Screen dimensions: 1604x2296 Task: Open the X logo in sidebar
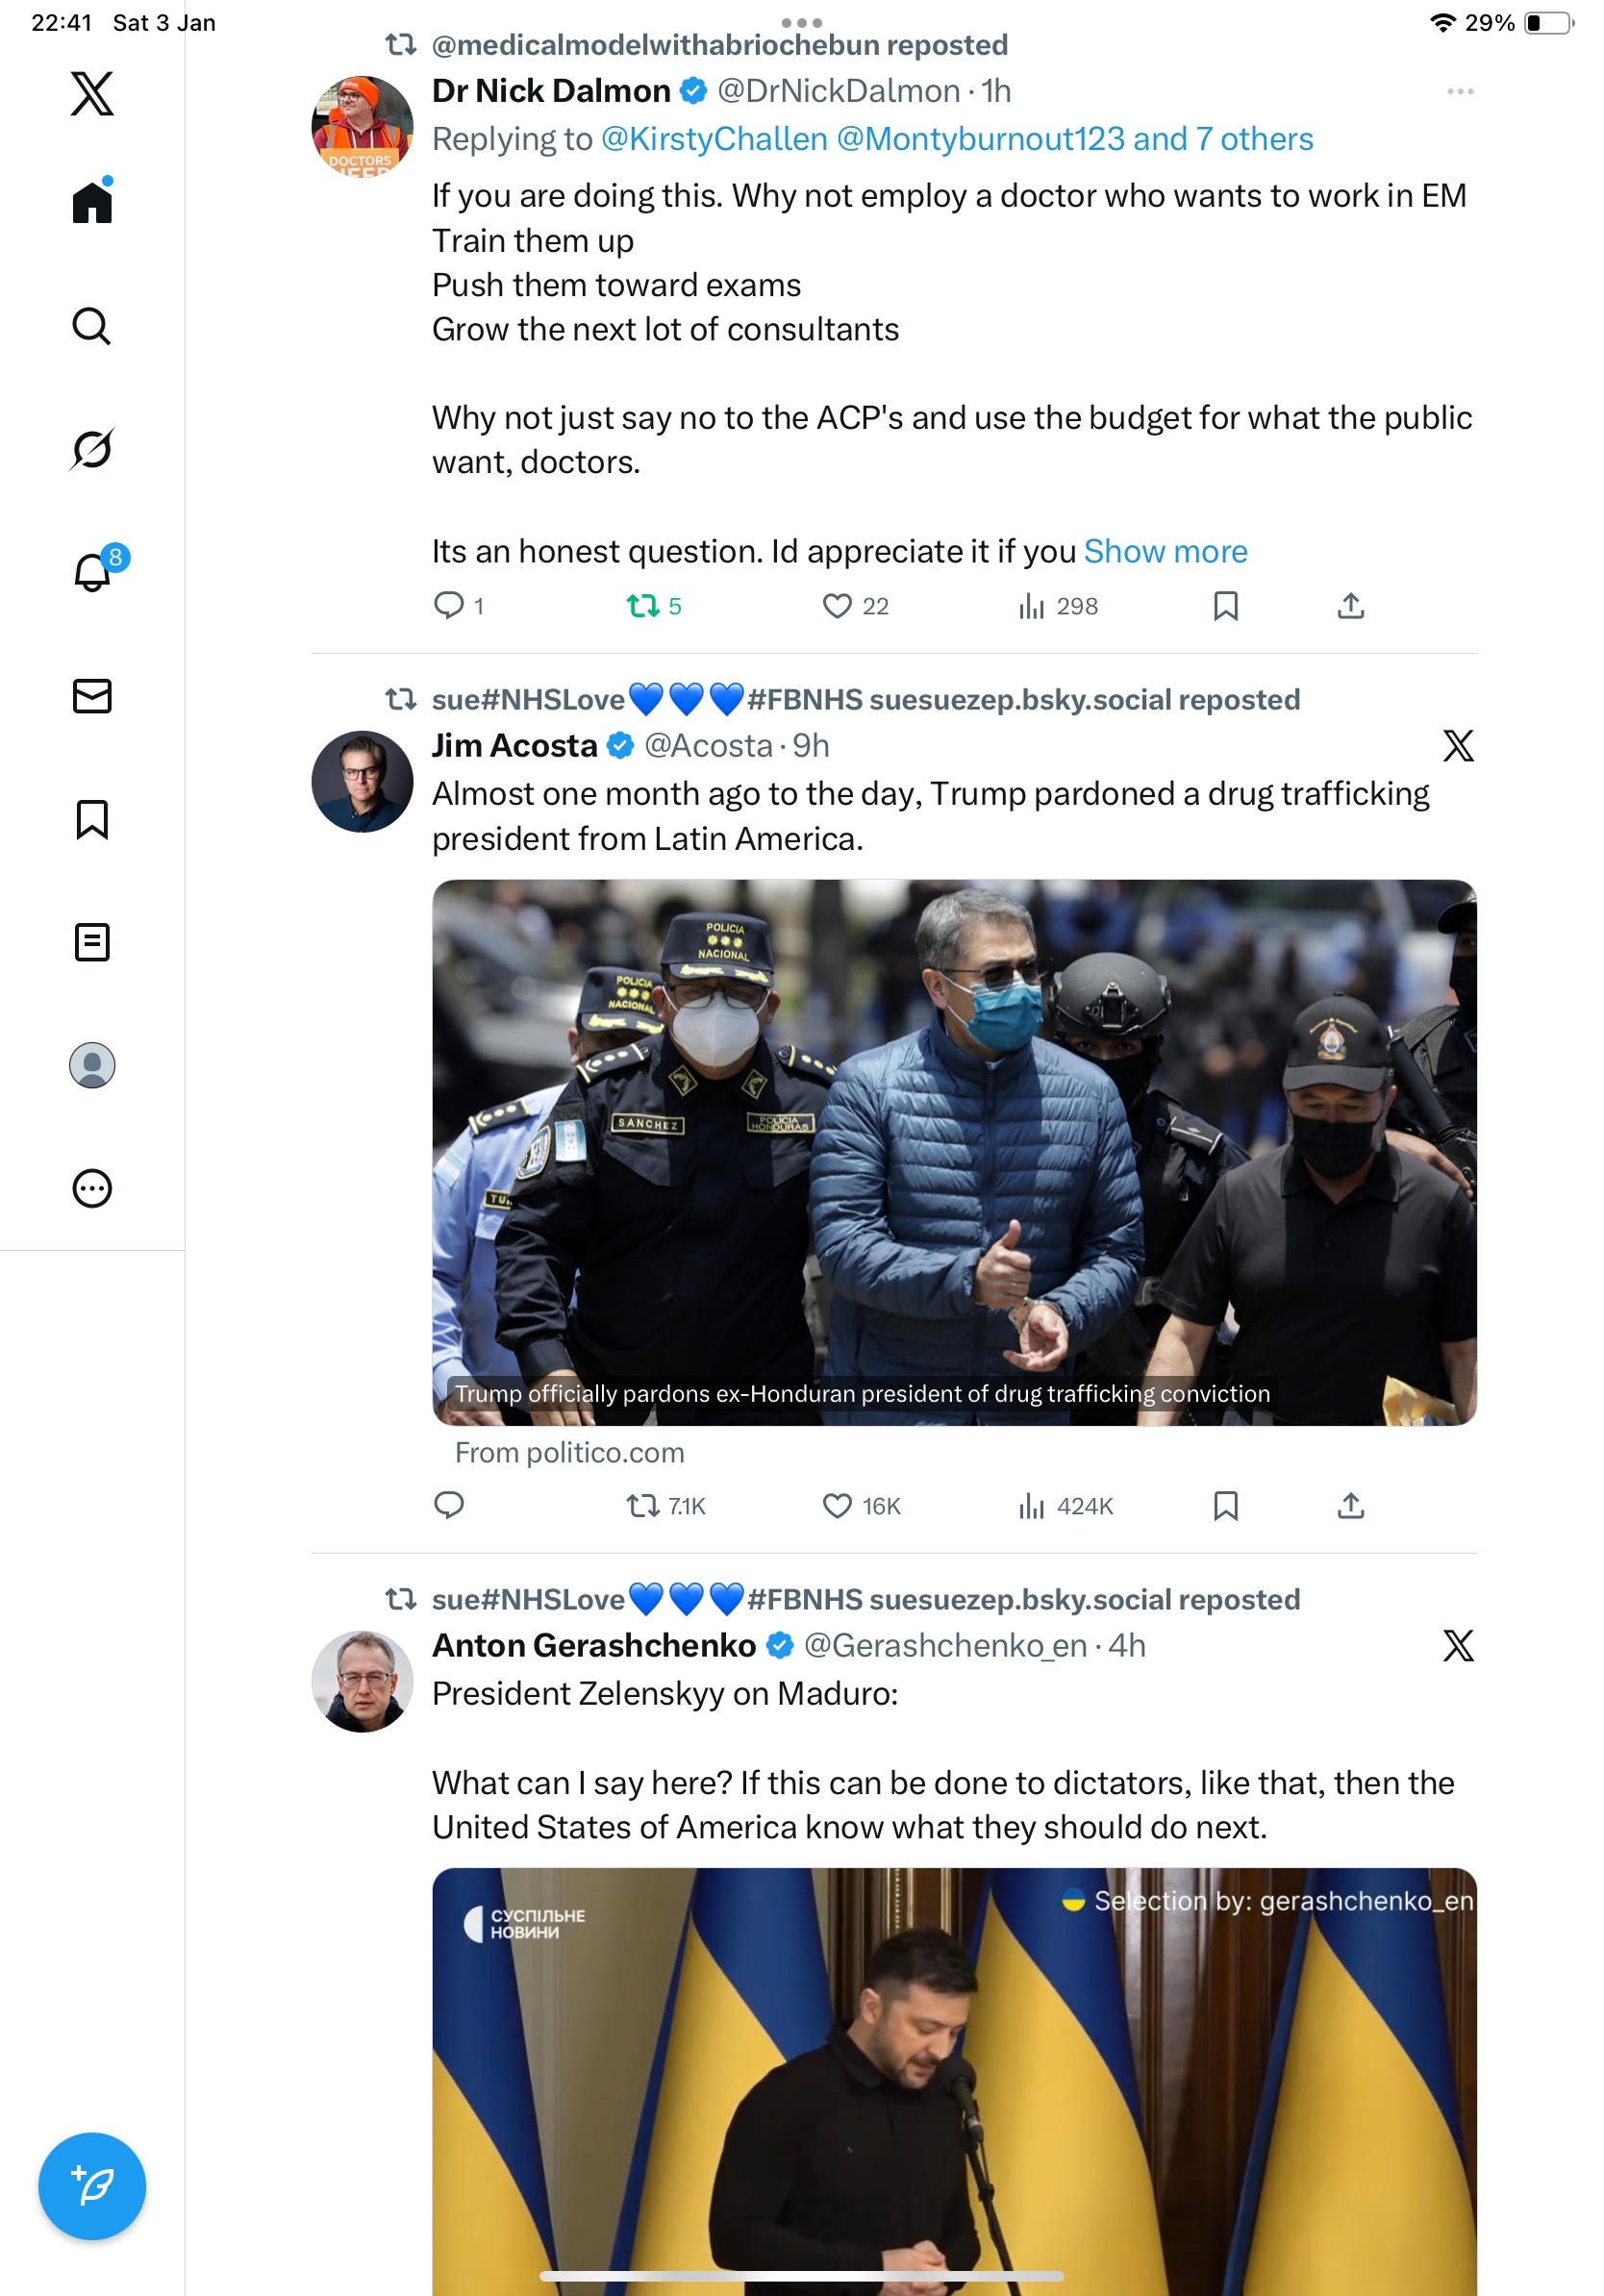92,93
